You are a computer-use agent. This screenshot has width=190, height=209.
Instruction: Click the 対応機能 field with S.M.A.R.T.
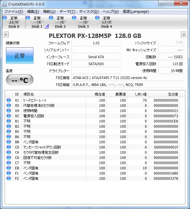point(128,85)
